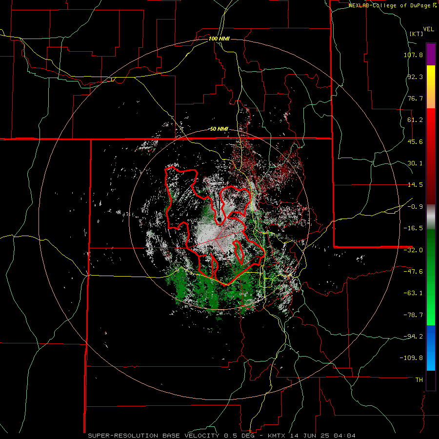Viewport: 439px width, 439px height.
Task: Select the -63.1 velocity scale value
Action: tap(413, 293)
